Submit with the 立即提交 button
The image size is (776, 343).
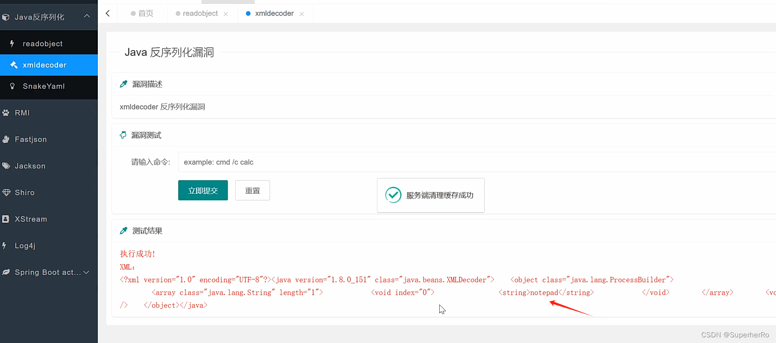point(203,190)
